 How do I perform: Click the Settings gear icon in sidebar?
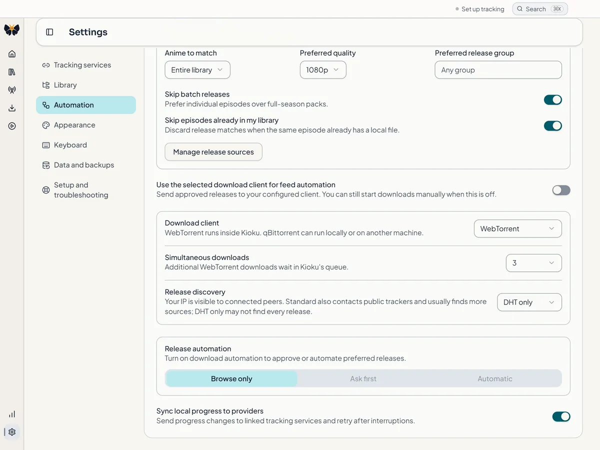(x=12, y=432)
